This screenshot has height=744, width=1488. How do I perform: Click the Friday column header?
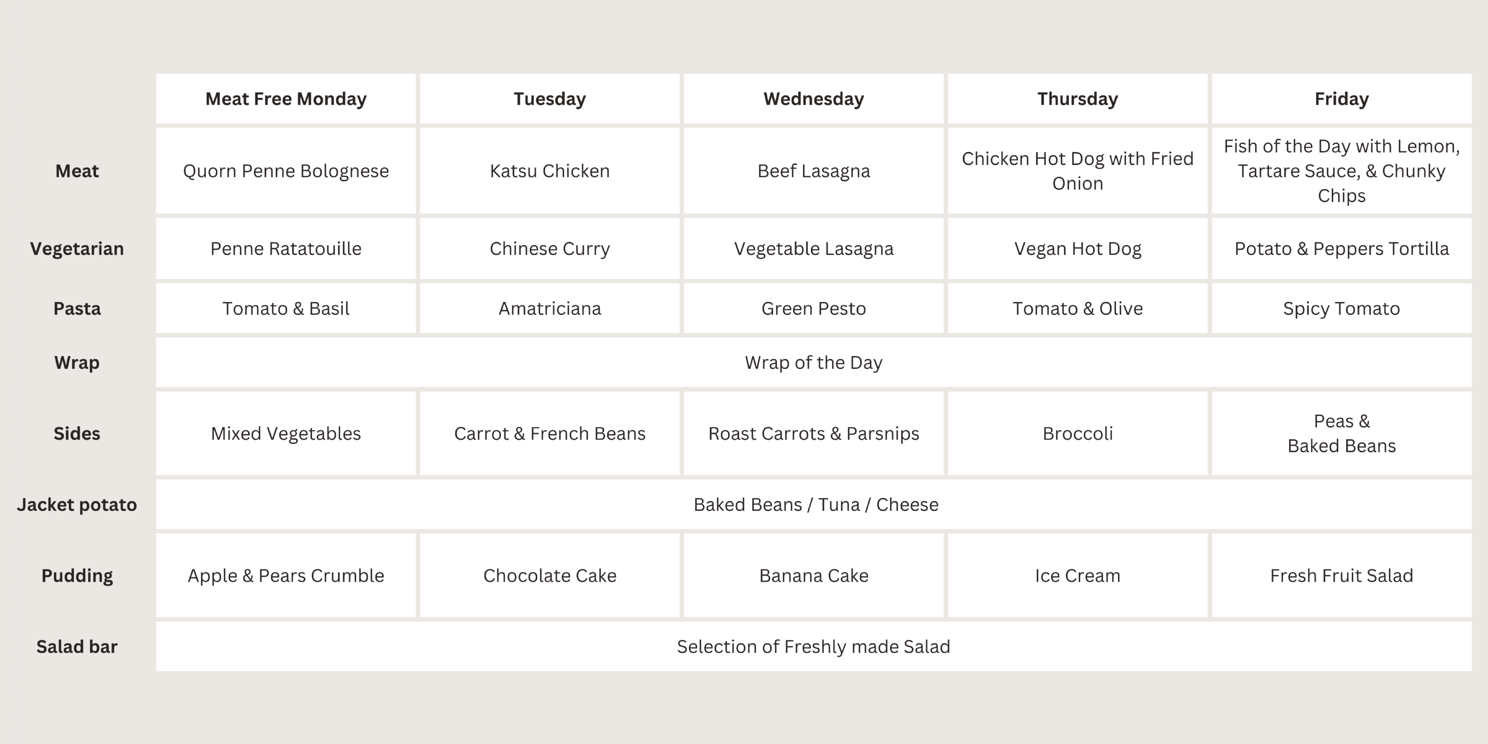(x=1341, y=99)
